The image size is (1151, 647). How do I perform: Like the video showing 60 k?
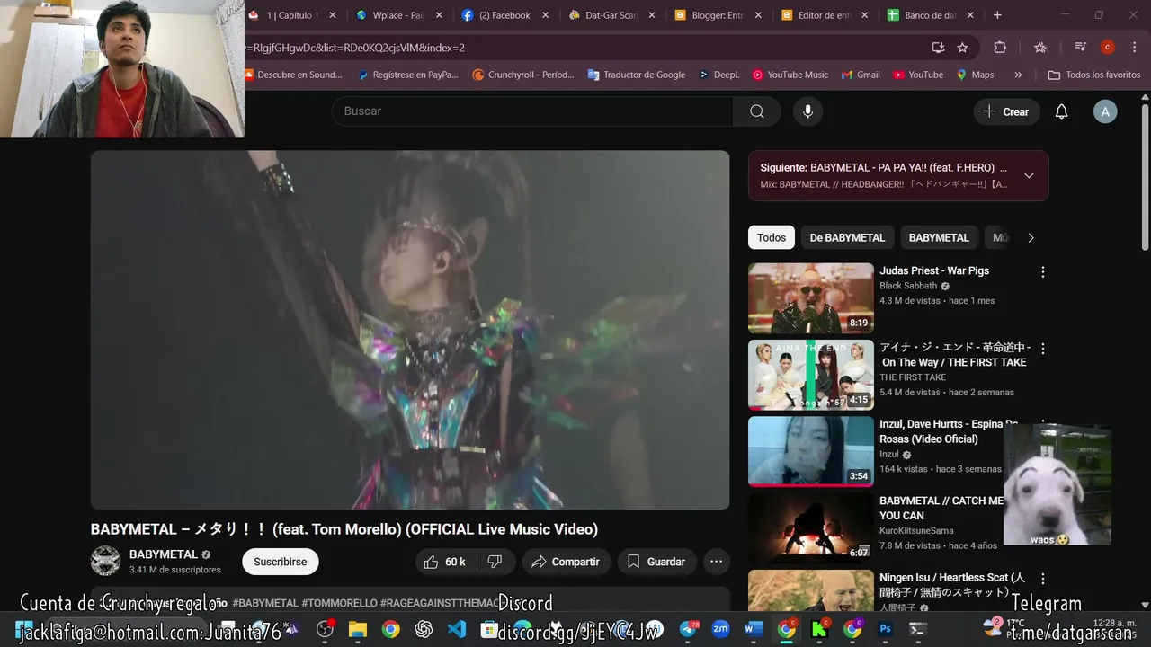pyautogui.click(x=443, y=562)
